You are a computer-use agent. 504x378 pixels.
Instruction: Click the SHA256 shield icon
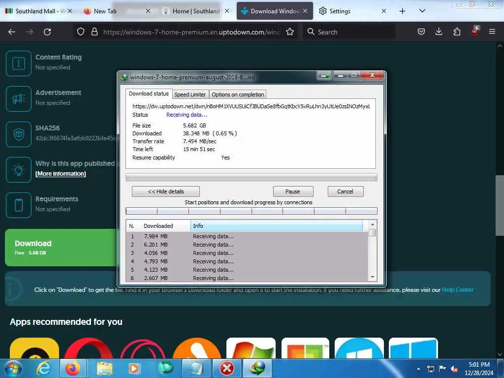point(19,134)
